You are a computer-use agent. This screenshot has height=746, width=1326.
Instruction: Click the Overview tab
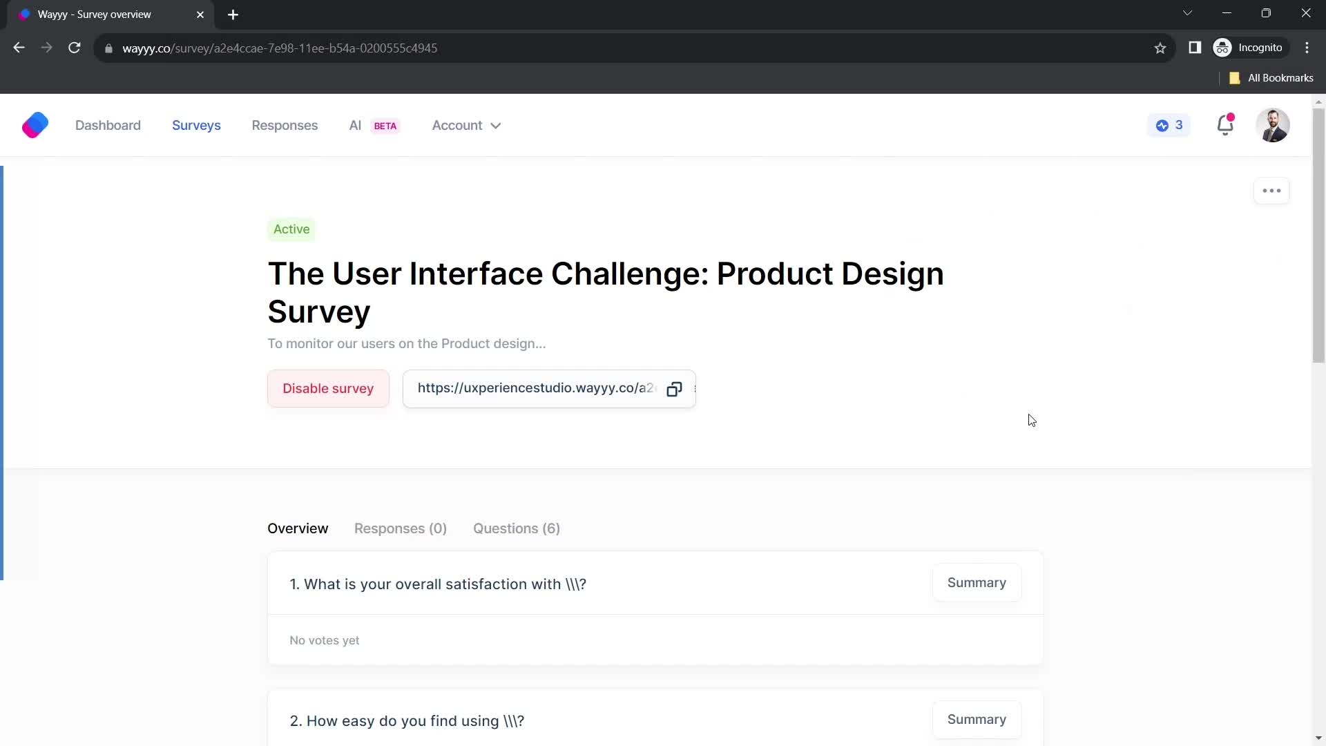point(299,529)
